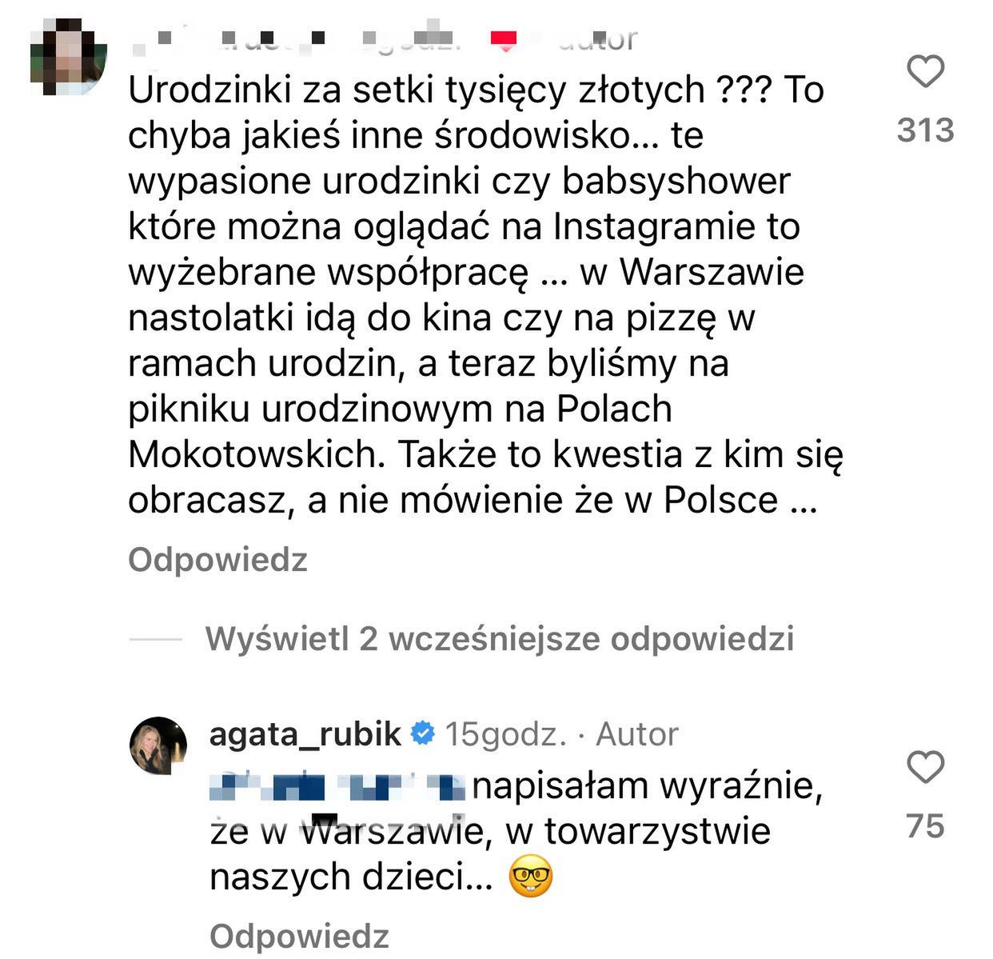Reply to the top comment via Odpowiedz
The height and width of the screenshot is (959, 993).
[217, 560]
